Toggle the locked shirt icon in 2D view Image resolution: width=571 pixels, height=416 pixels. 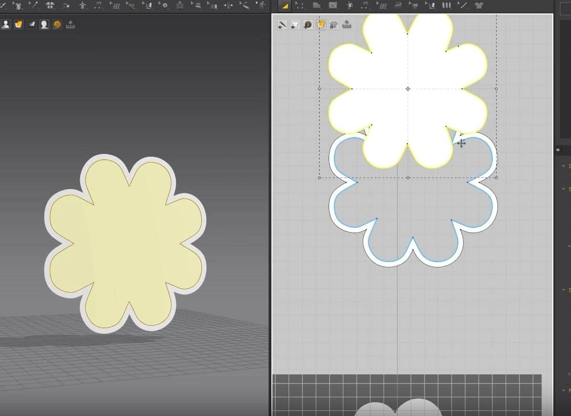(334, 24)
